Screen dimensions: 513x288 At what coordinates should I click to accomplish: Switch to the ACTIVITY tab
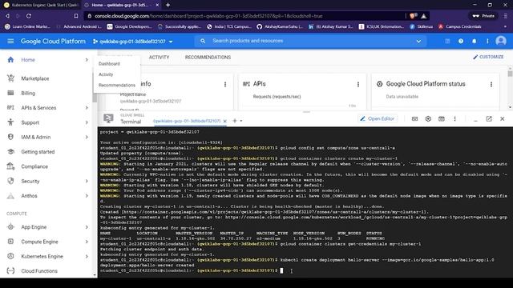click(159, 57)
